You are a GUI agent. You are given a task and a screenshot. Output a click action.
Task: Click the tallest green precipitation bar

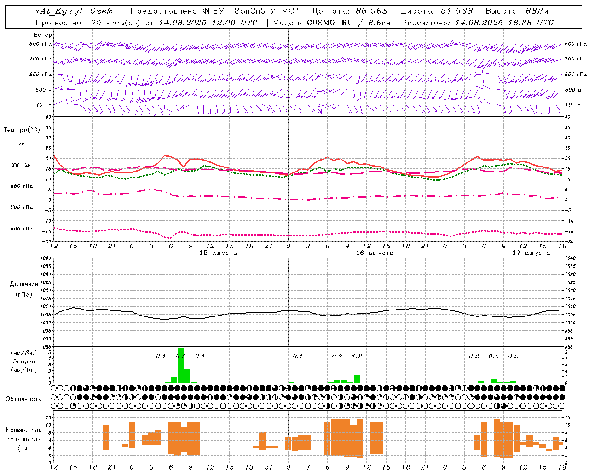click(x=181, y=365)
